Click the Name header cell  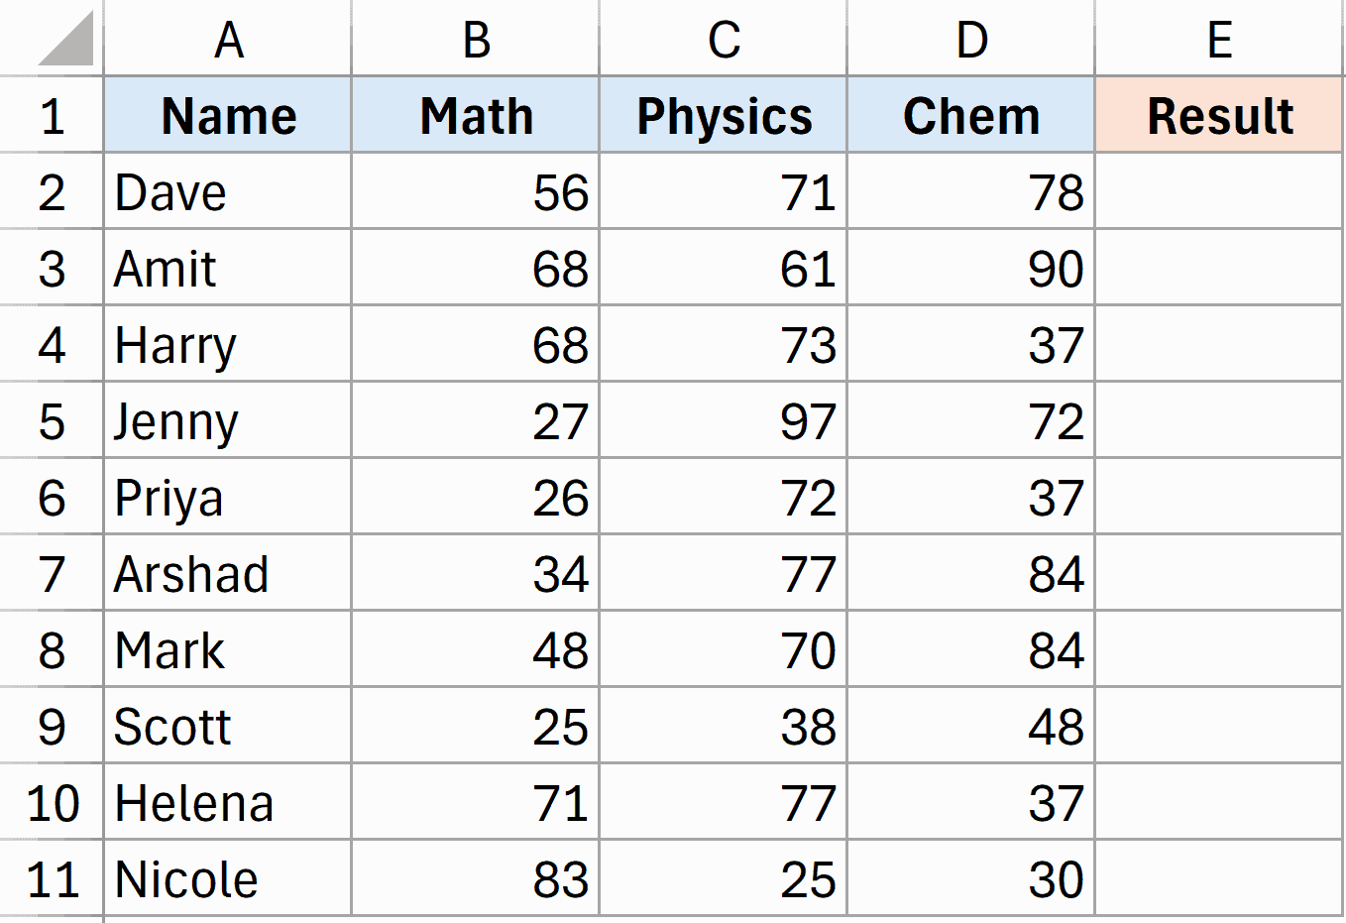(227, 115)
